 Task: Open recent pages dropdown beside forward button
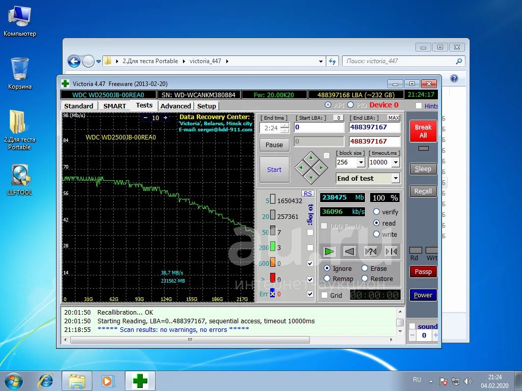(98, 62)
